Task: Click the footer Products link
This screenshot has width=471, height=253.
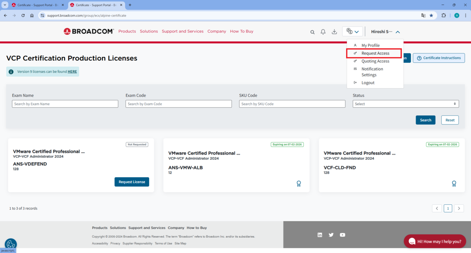Action: (100, 228)
